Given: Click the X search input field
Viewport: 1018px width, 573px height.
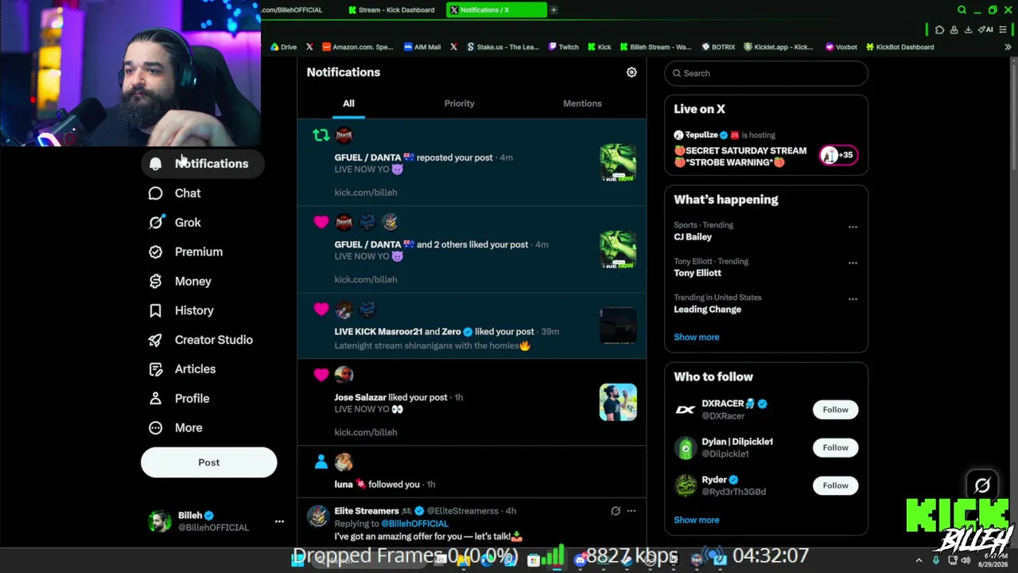Looking at the screenshot, I should pos(766,73).
